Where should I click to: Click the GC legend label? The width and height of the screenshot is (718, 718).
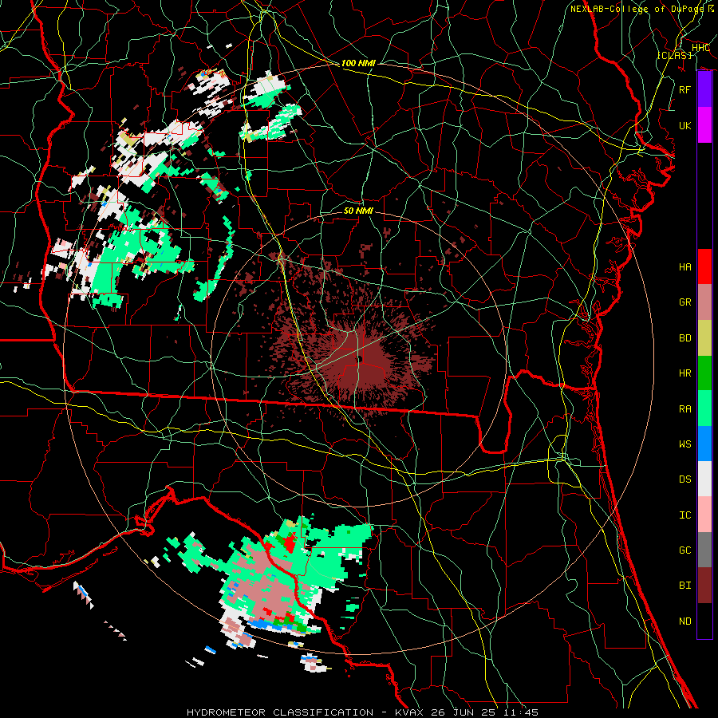684,550
